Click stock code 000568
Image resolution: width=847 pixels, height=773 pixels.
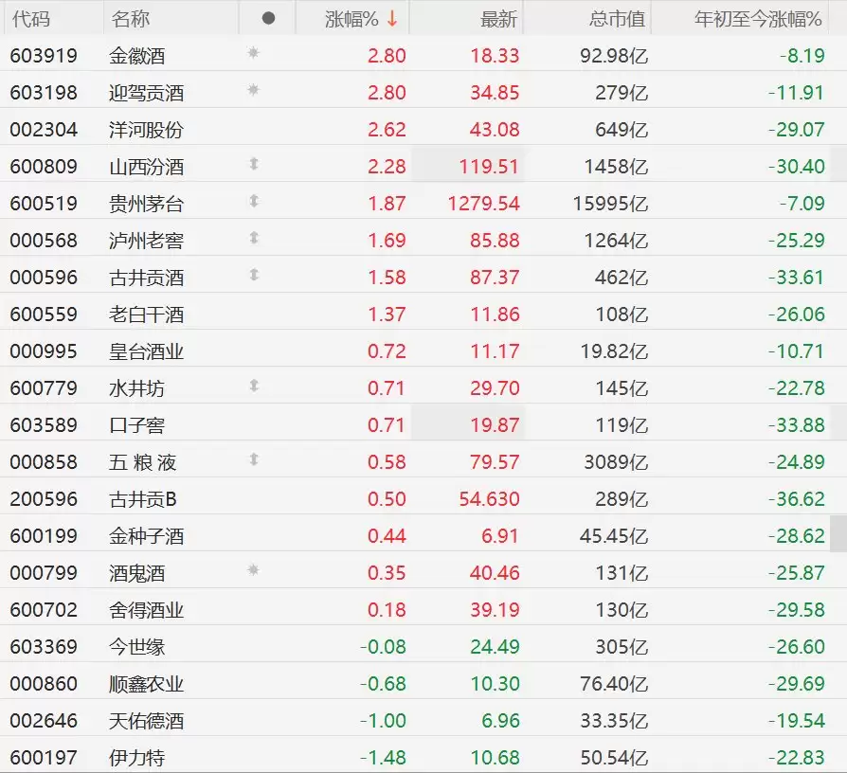[44, 241]
